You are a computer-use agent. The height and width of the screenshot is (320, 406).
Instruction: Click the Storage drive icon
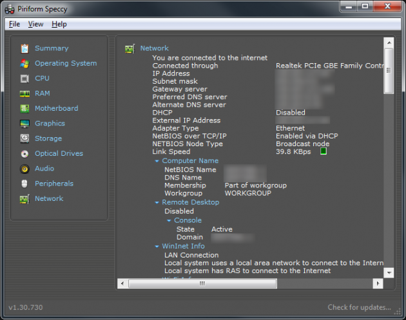click(x=24, y=138)
